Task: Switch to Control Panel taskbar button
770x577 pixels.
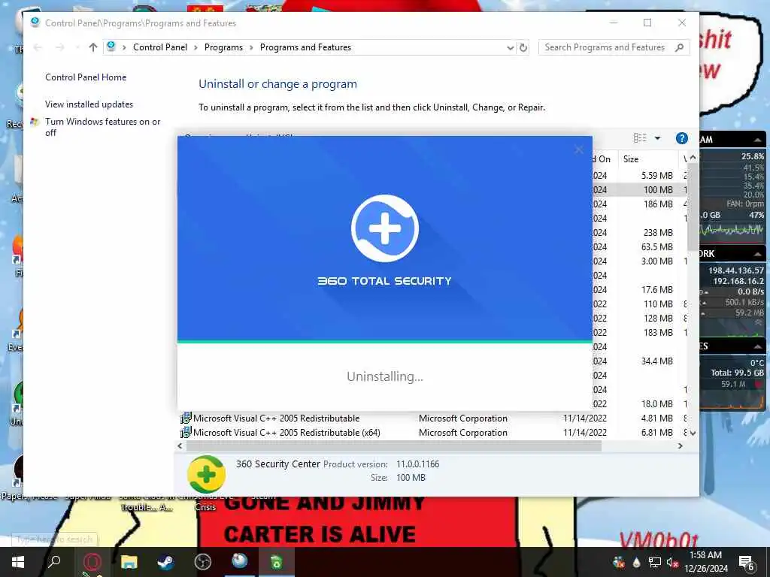Action: (x=240, y=561)
